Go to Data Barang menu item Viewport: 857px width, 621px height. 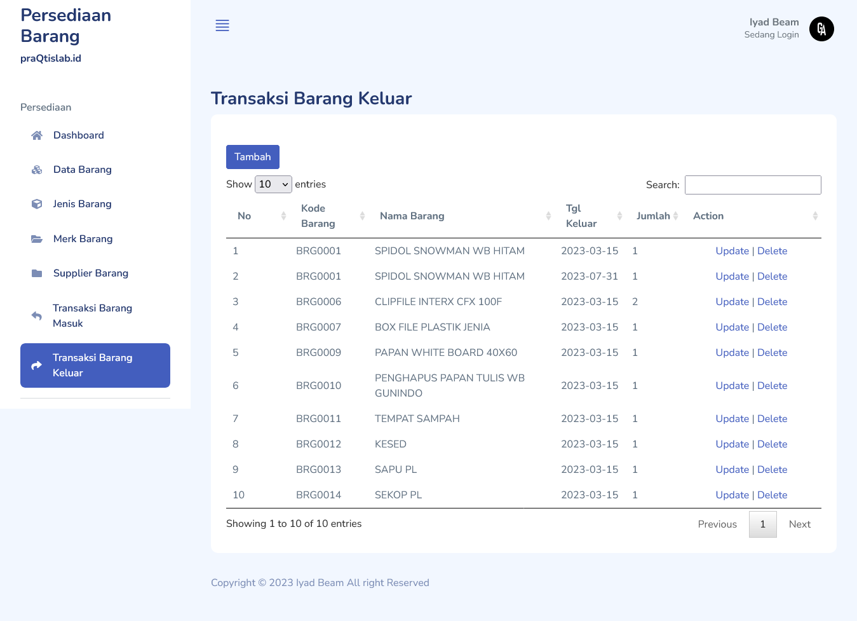tap(83, 170)
